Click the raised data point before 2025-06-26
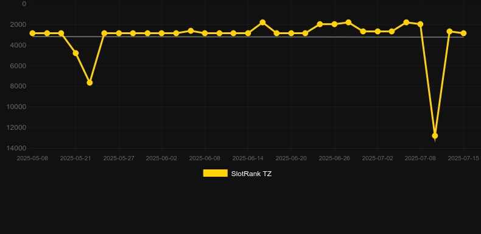The height and width of the screenshot is (234, 481). [320, 24]
